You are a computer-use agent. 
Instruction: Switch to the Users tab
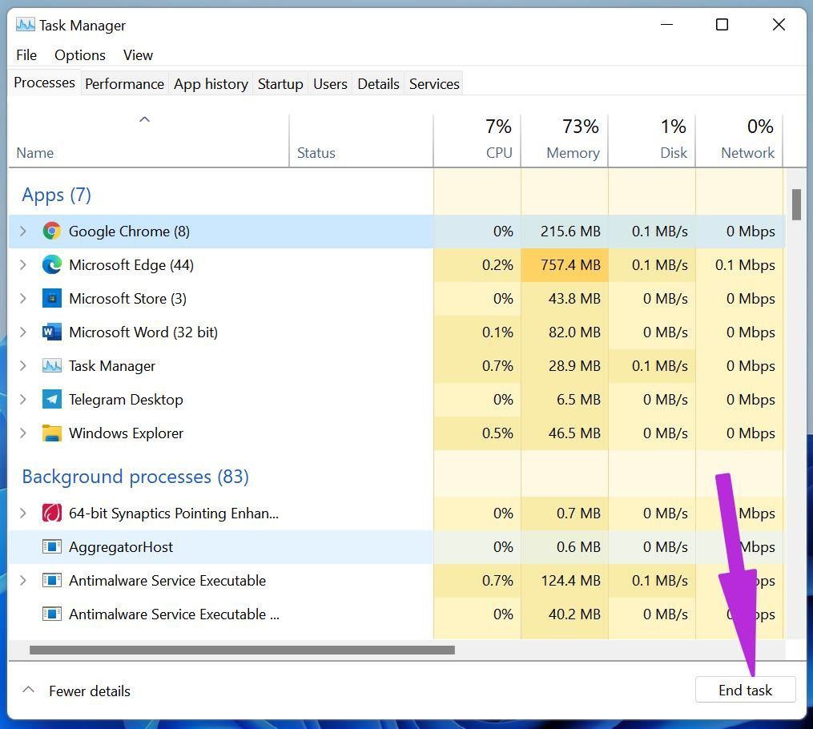click(x=330, y=84)
